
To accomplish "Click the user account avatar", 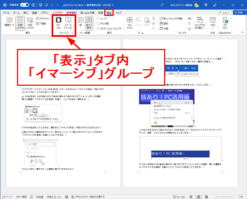I will coord(197,5).
